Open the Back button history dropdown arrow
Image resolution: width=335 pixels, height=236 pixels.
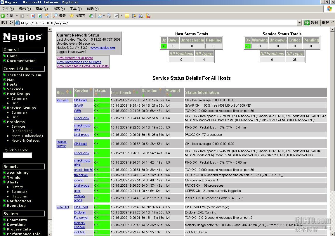(17, 16)
